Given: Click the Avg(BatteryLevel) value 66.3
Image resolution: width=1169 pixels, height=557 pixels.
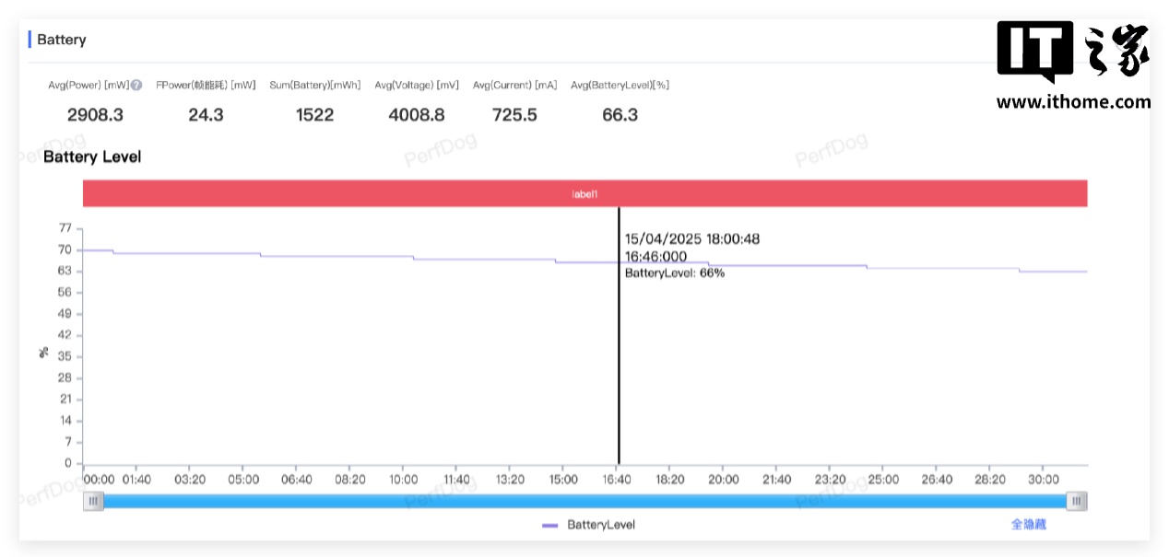Looking at the screenshot, I should coord(619,115).
